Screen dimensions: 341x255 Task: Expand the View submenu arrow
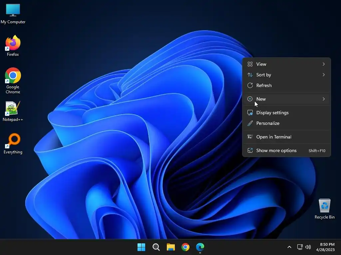(x=324, y=64)
